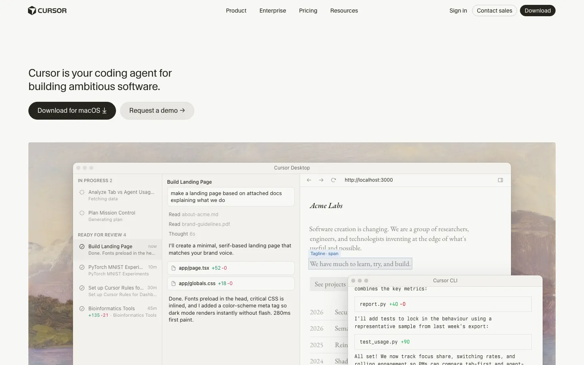Click the landing page prompt message box
Viewport: 584px width, 365px height.
click(x=231, y=197)
